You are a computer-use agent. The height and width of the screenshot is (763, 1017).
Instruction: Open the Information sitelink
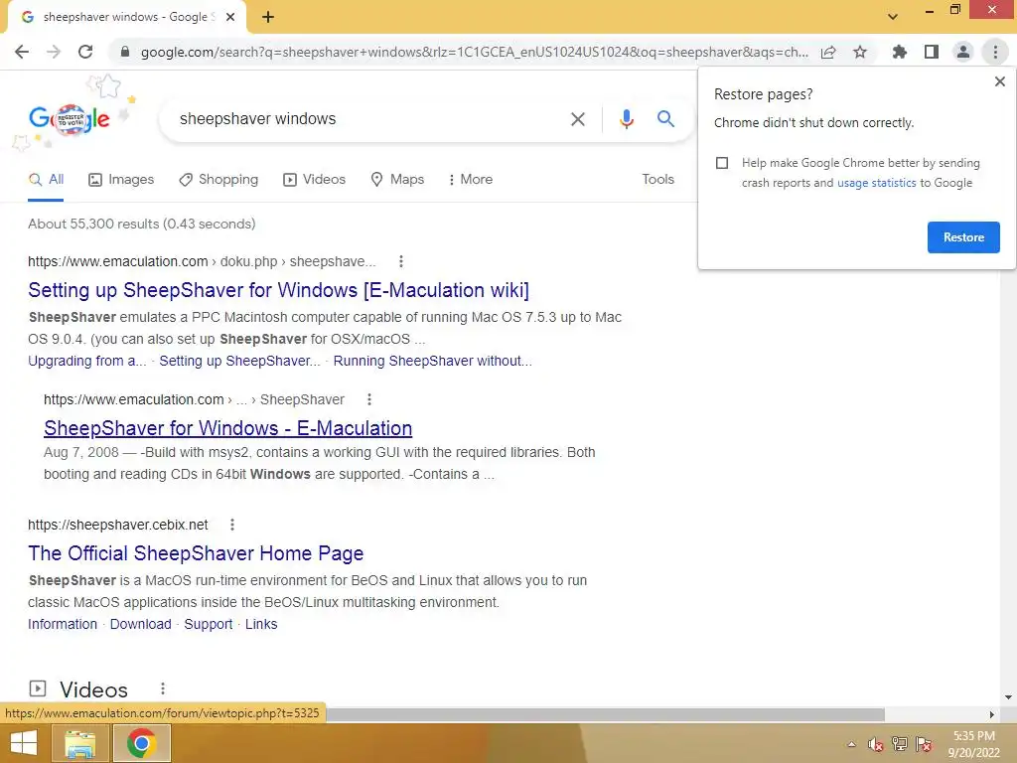point(63,624)
